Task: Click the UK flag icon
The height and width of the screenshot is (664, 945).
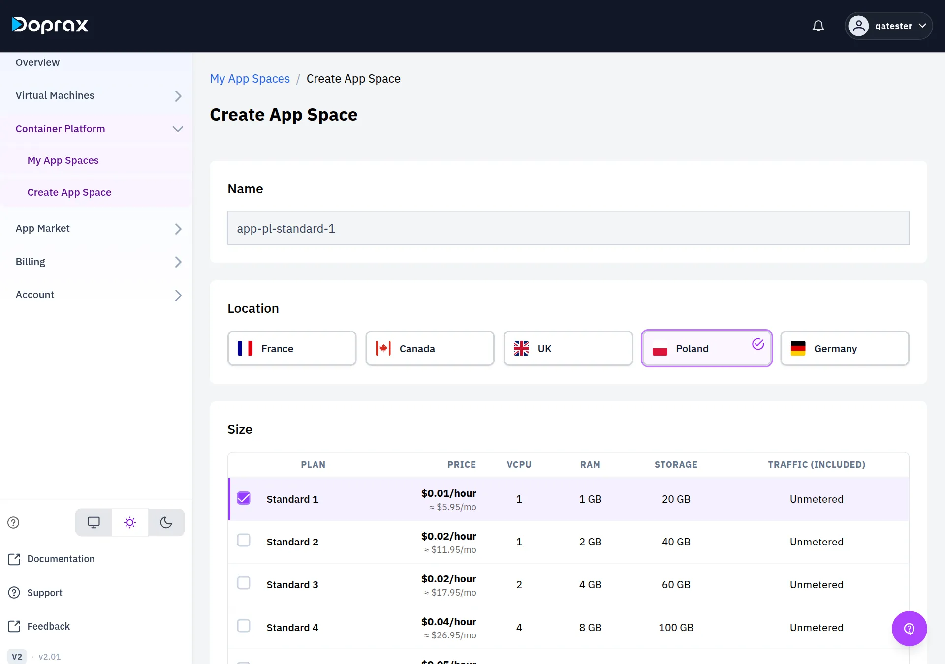Action: [521, 348]
